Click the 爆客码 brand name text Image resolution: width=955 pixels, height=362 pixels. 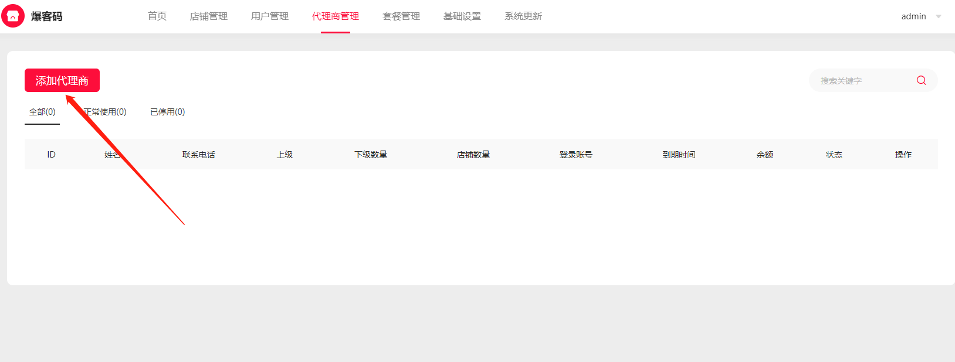pos(47,16)
